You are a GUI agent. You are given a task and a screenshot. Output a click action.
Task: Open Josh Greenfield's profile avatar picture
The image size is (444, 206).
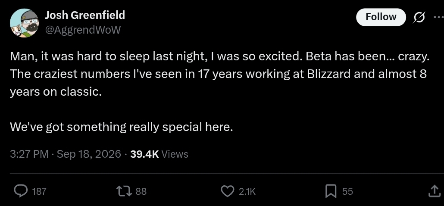(24, 23)
